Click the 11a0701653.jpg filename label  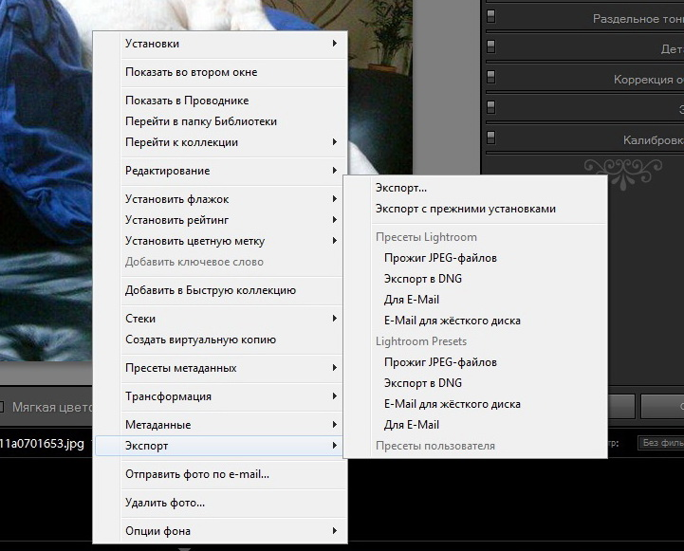point(43,444)
